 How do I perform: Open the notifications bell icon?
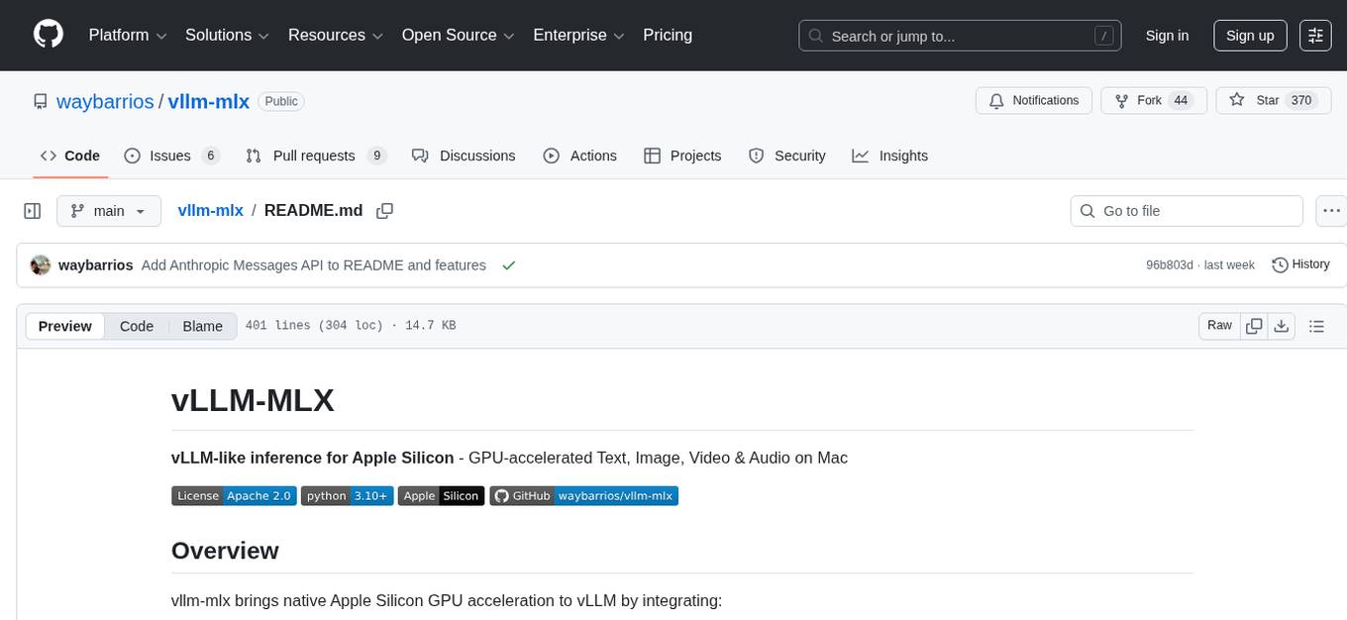(x=995, y=100)
